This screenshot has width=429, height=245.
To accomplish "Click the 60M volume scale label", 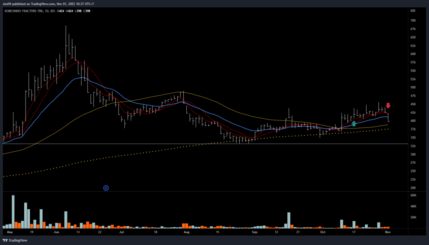I will (x=413, y=195).
